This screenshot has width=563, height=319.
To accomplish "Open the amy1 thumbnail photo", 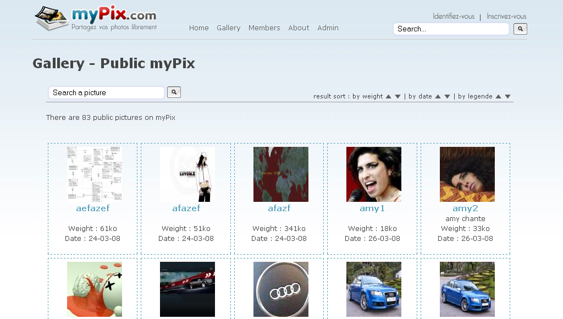I will pos(374,174).
